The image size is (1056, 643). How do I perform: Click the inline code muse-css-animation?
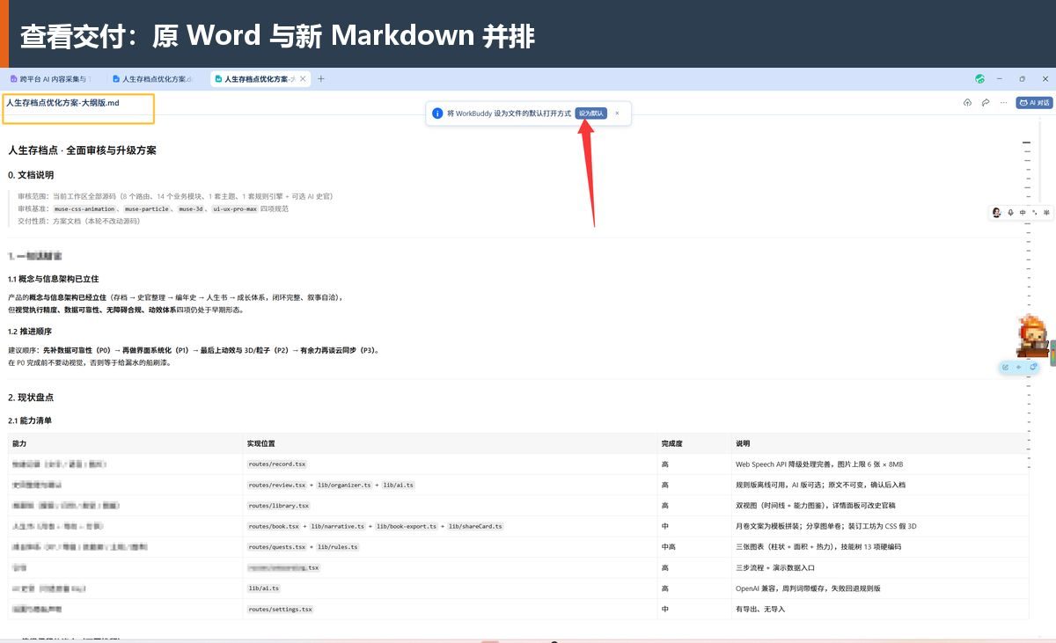coord(84,209)
